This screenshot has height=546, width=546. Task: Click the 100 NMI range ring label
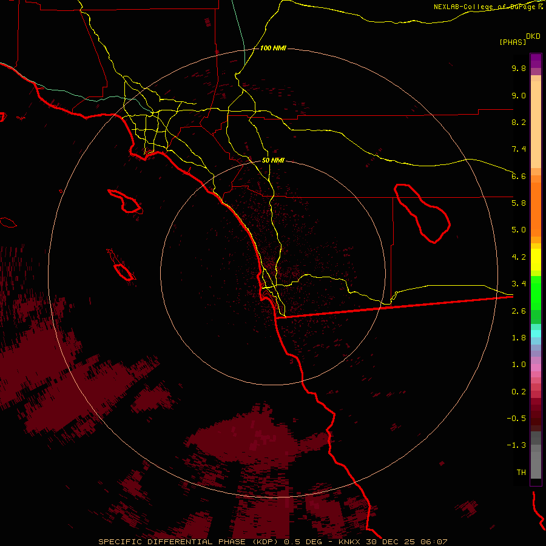[x=273, y=48]
